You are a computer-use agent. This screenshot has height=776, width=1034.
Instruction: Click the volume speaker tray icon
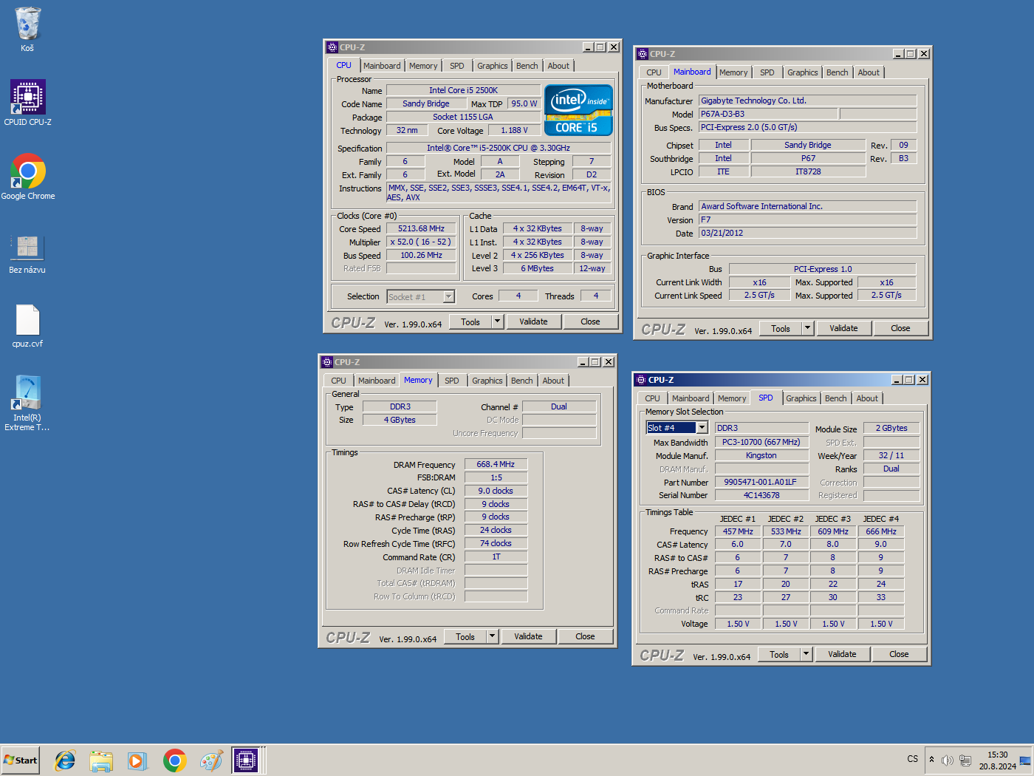tap(948, 760)
